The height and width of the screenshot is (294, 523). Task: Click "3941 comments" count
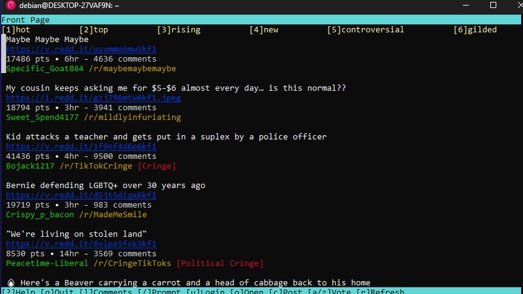point(125,107)
